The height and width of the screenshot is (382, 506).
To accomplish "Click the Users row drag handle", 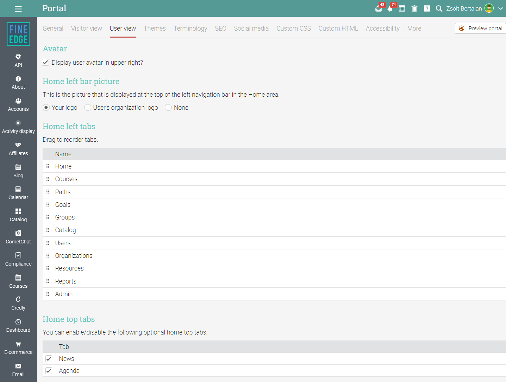I will tap(48, 243).
